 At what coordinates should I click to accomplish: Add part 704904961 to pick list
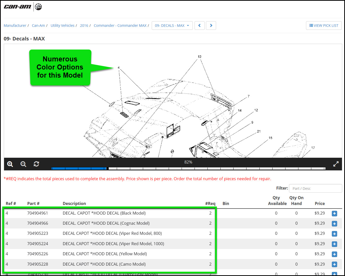click(x=334, y=214)
